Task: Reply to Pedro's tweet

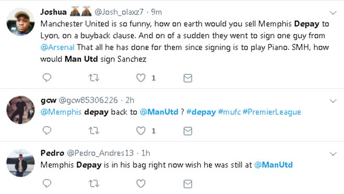Action: (47, 184)
